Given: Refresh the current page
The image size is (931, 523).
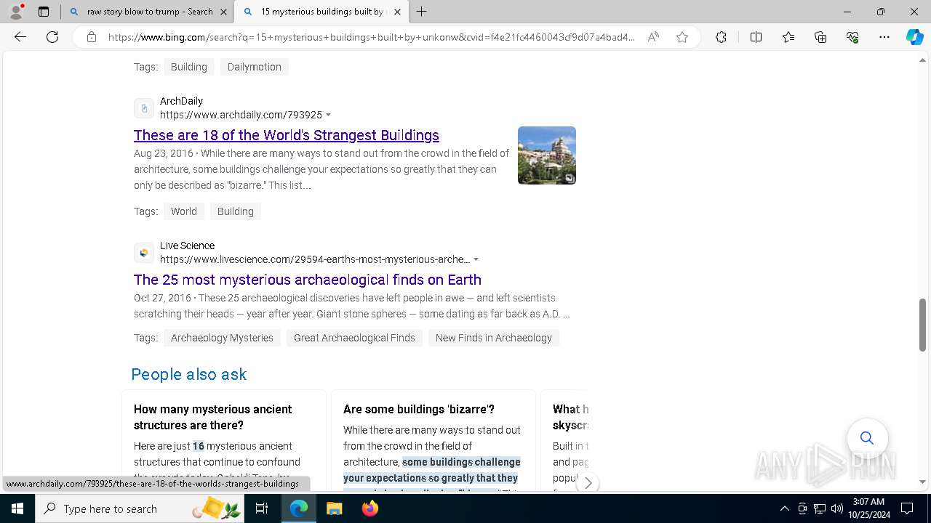Looking at the screenshot, I should [52, 37].
